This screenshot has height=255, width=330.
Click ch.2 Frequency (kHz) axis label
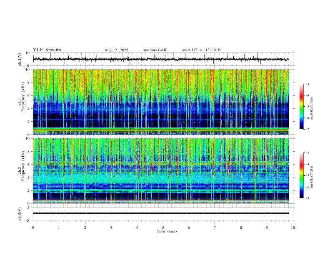point(21,166)
